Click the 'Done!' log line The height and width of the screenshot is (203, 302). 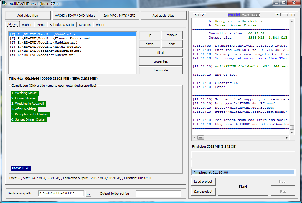coord(209,87)
